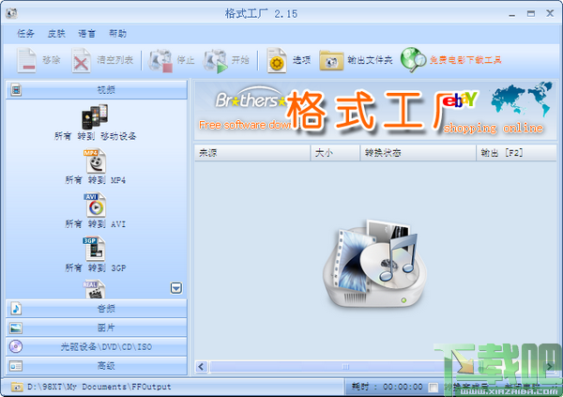Collapse the Video (视频) category header

[97, 90]
